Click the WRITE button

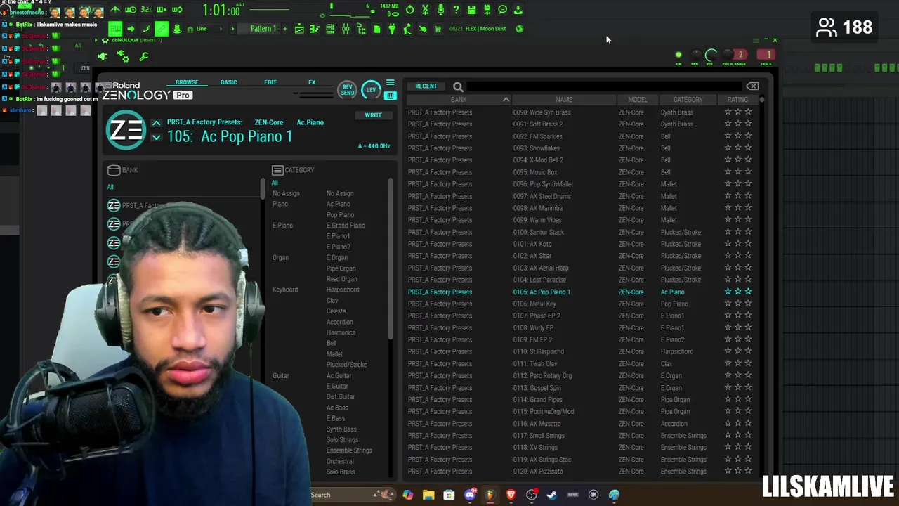coord(373,115)
